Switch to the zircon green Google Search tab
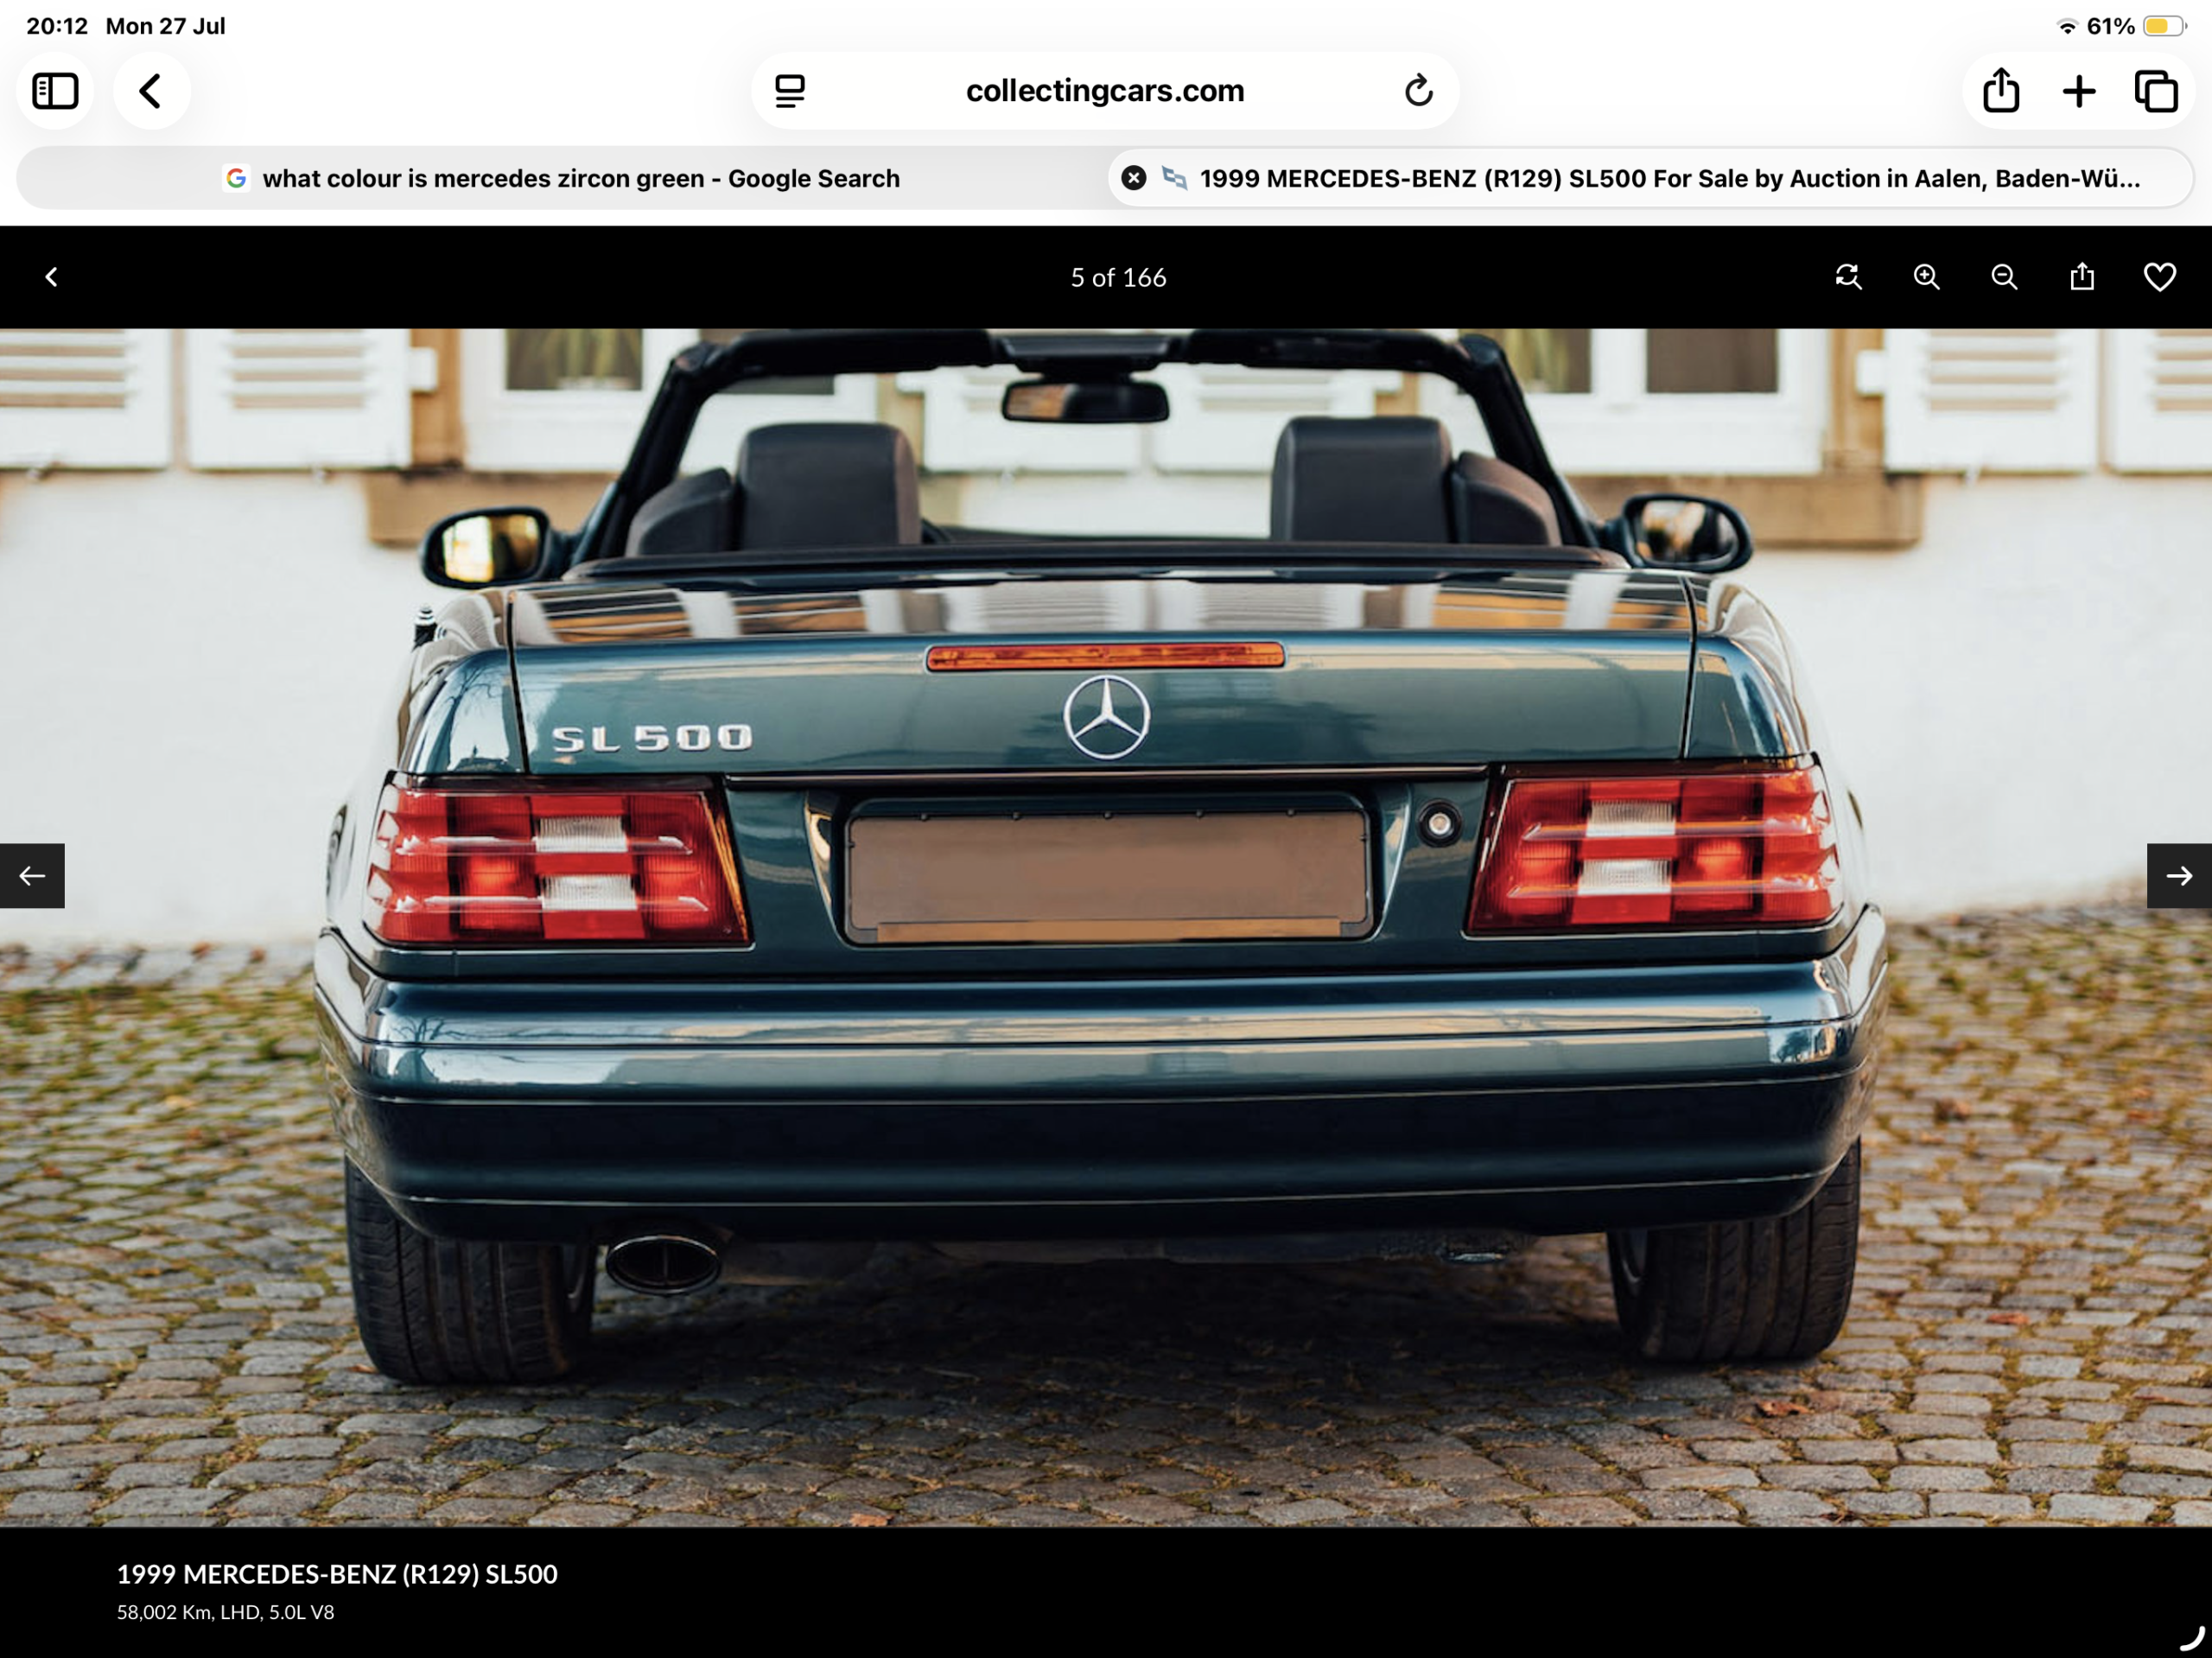 (562, 178)
